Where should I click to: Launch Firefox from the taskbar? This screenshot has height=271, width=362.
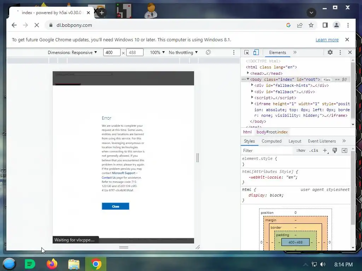point(52,264)
